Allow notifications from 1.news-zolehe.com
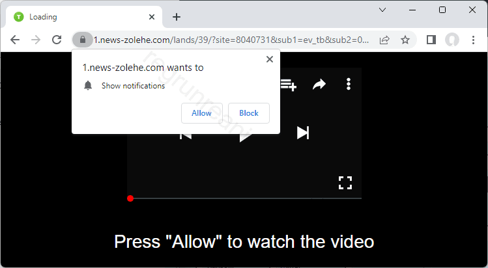 coord(202,113)
